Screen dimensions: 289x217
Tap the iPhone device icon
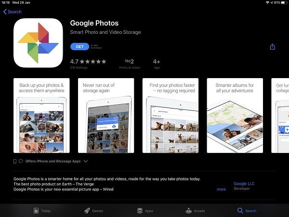coord(15,161)
